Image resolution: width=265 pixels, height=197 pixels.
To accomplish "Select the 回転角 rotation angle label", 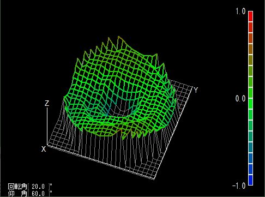I will 17,187.
